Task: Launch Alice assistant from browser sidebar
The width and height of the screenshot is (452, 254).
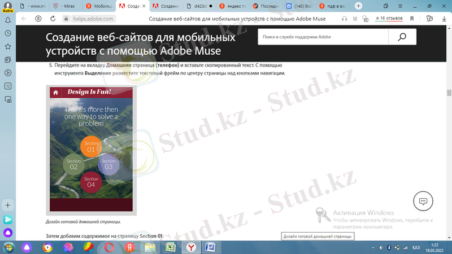Action: coord(8,233)
